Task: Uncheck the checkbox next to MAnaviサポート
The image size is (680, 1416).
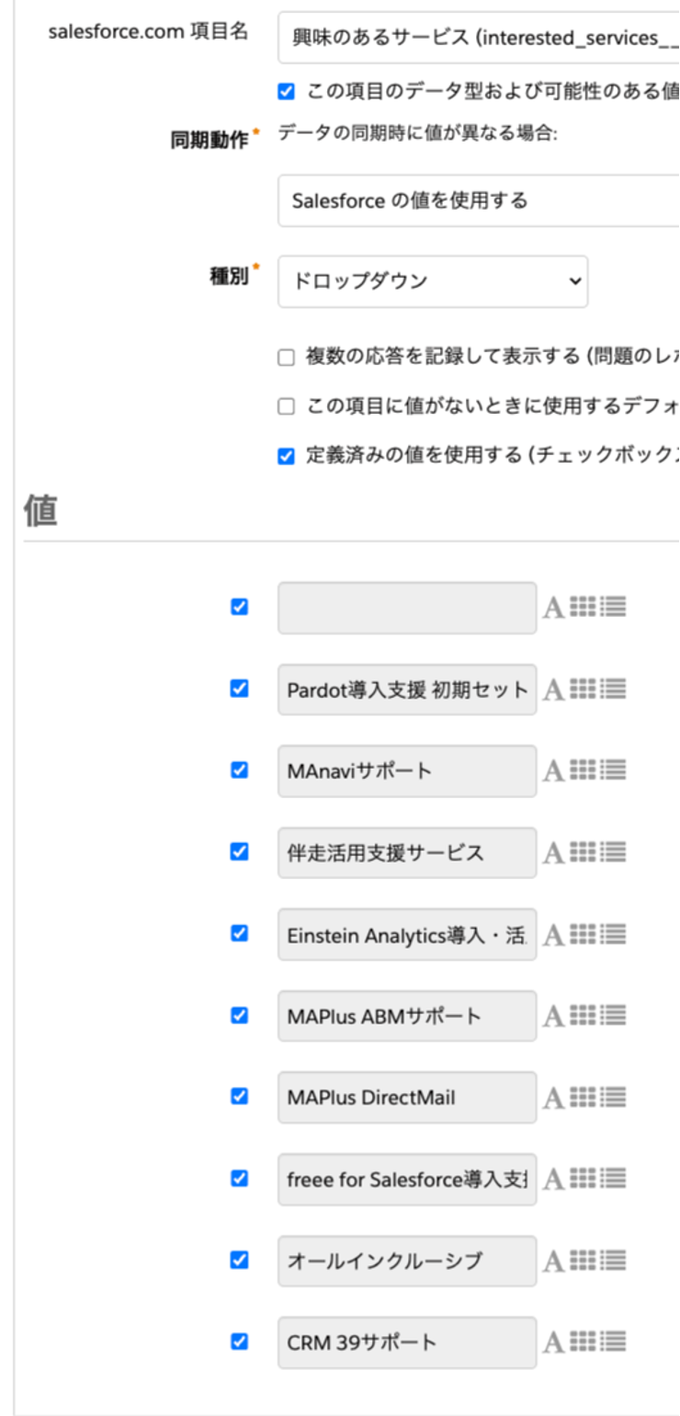Action: (x=239, y=771)
